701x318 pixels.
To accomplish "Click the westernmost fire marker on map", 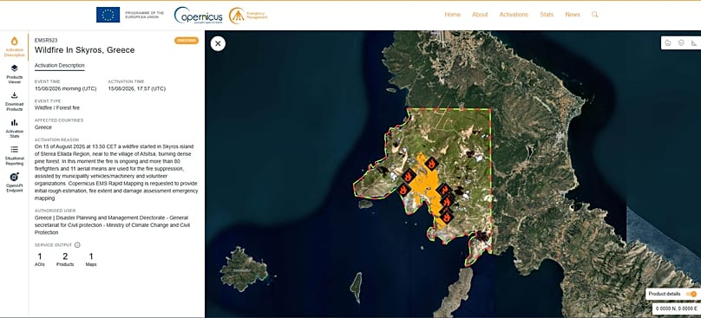I will click(x=403, y=190).
